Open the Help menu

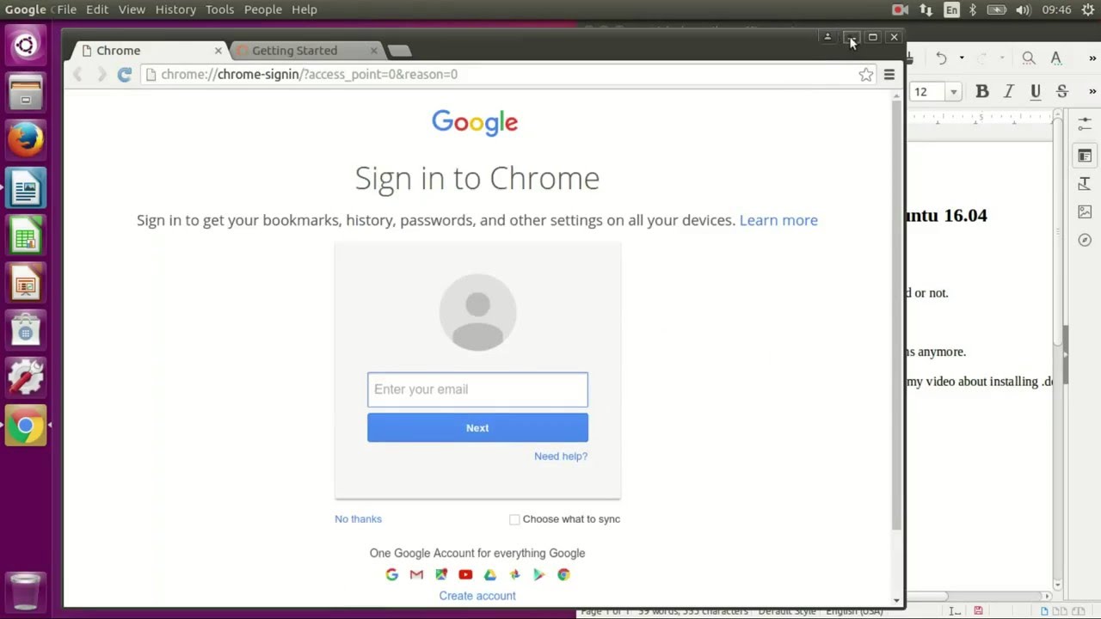304,9
